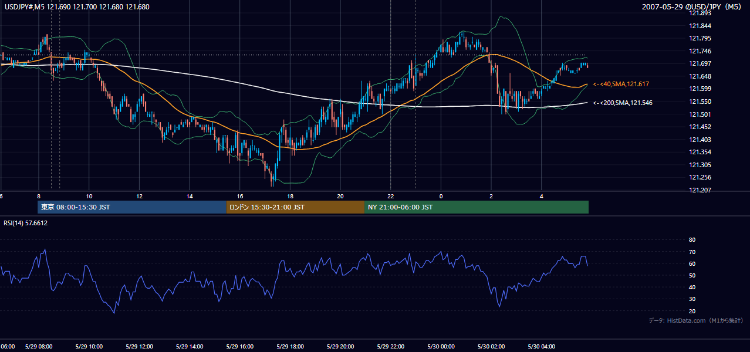Image resolution: width=750 pixels, height=352 pixels.
Task: Click the 5/29 12:00 time label
Action: tap(140, 347)
